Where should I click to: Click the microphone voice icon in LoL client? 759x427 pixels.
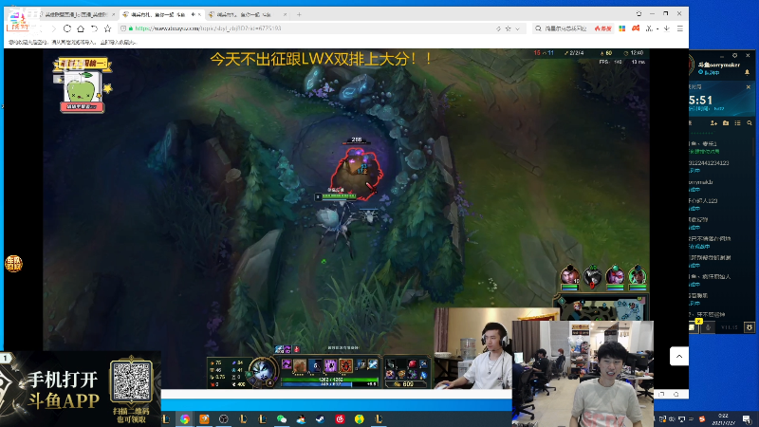[708, 327]
